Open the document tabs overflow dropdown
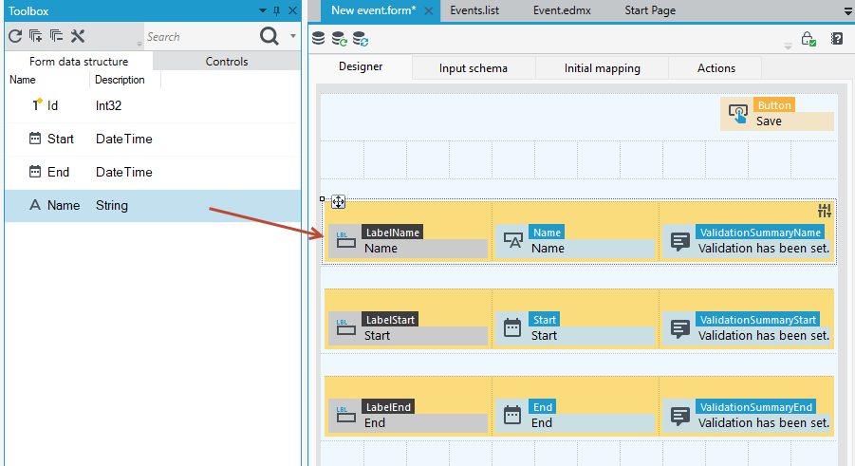The image size is (855, 466). pos(848,10)
